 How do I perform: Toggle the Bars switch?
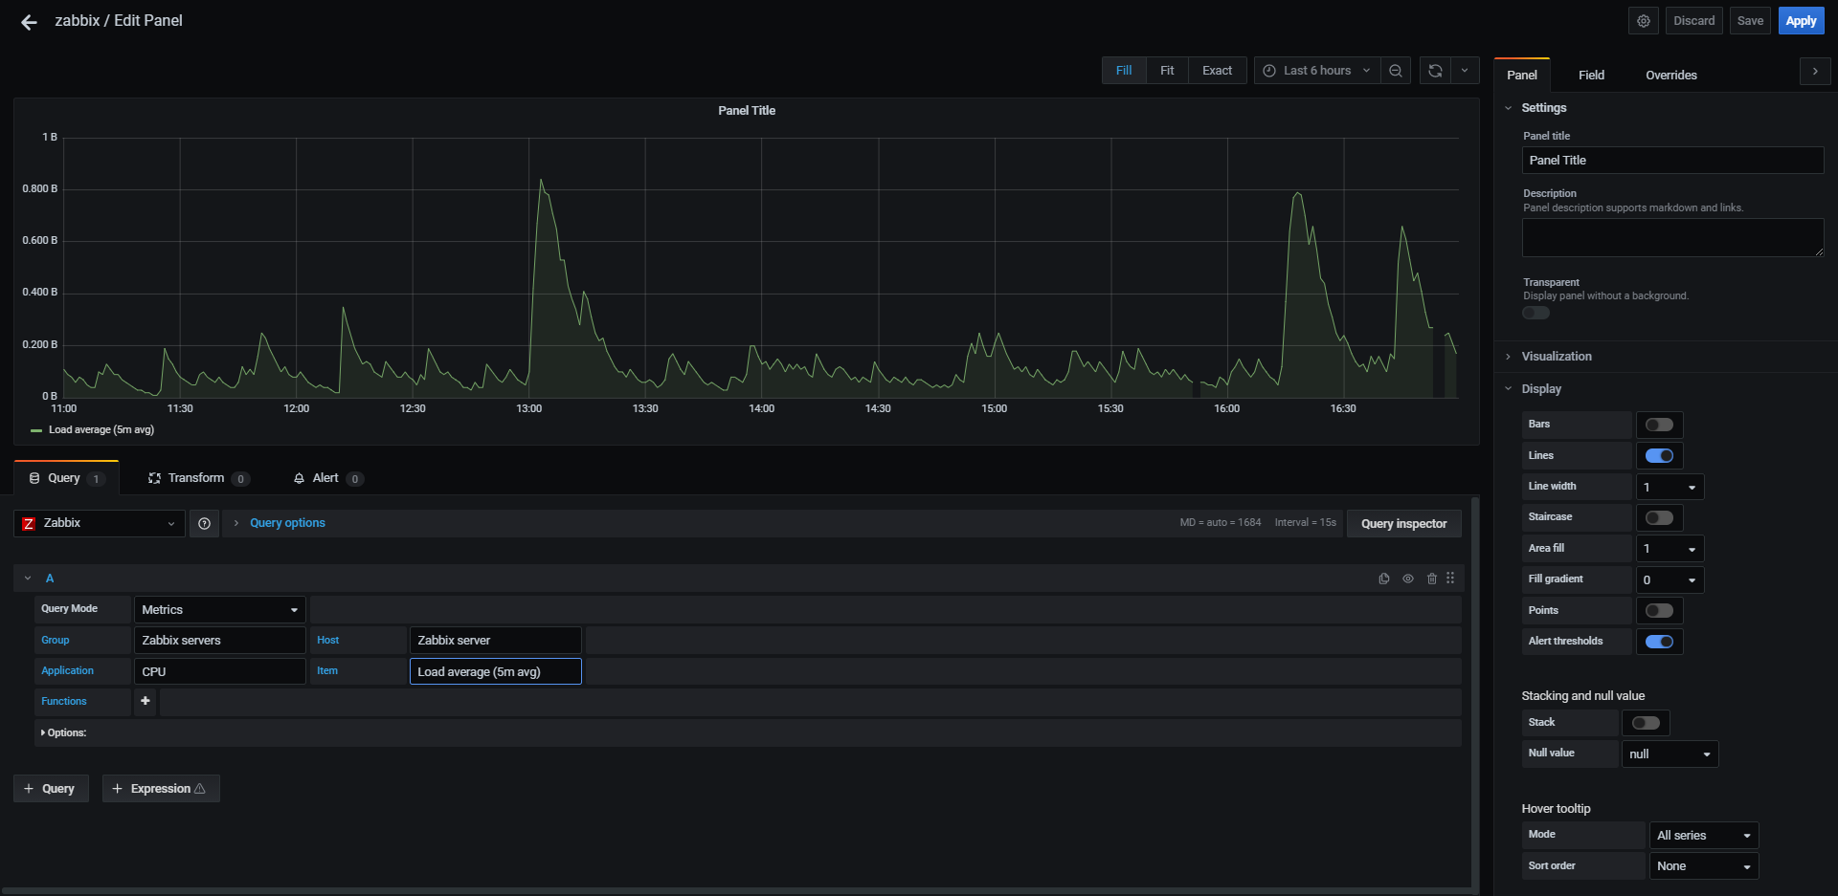(1659, 425)
